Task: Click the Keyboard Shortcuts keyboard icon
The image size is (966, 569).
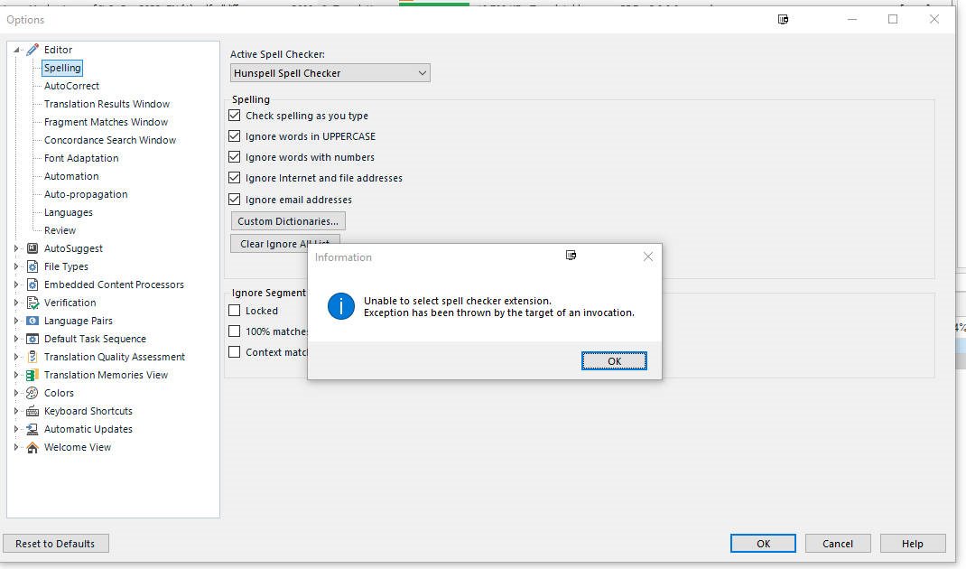Action: tap(33, 411)
